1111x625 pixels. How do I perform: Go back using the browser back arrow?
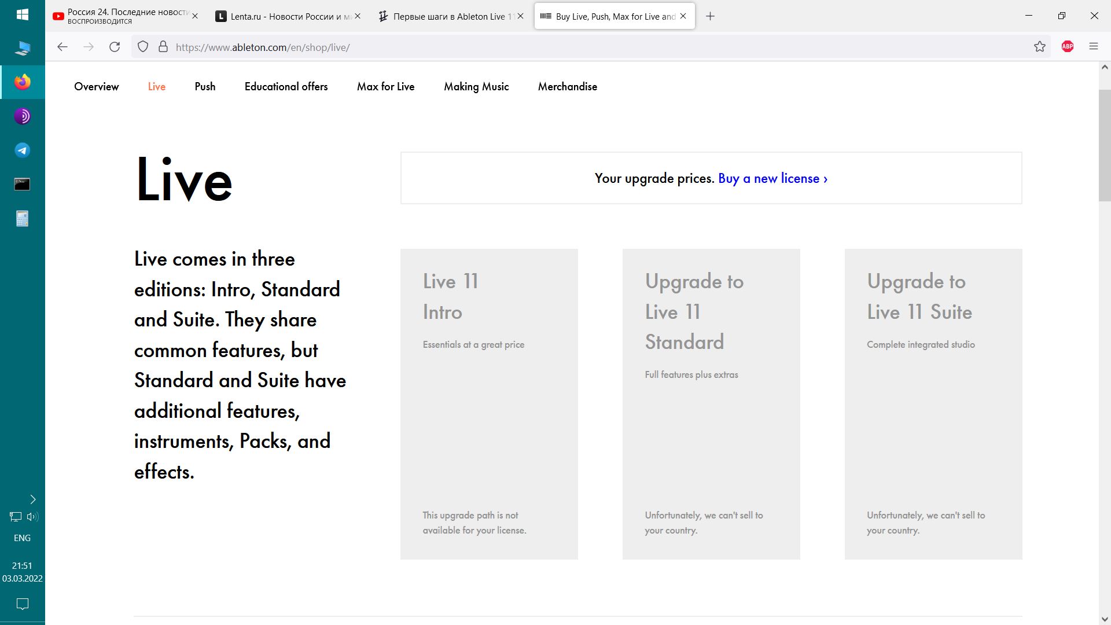[62, 47]
